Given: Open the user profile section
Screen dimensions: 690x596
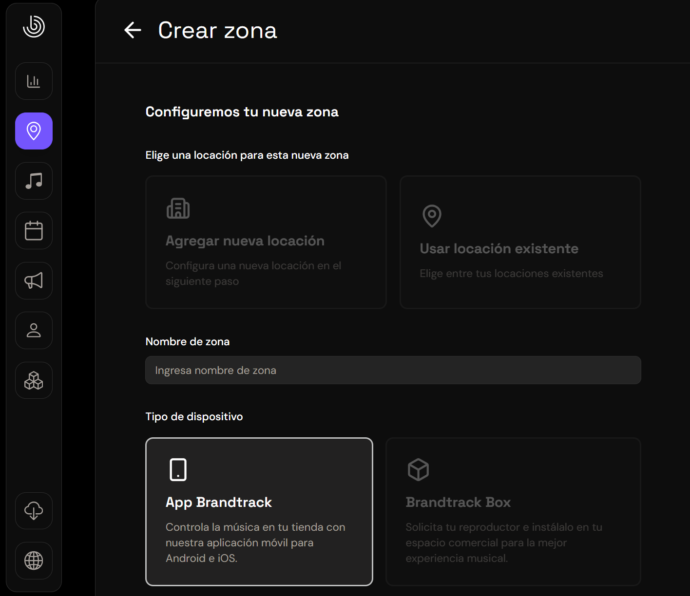Looking at the screenshot, I should coord(34,331).
